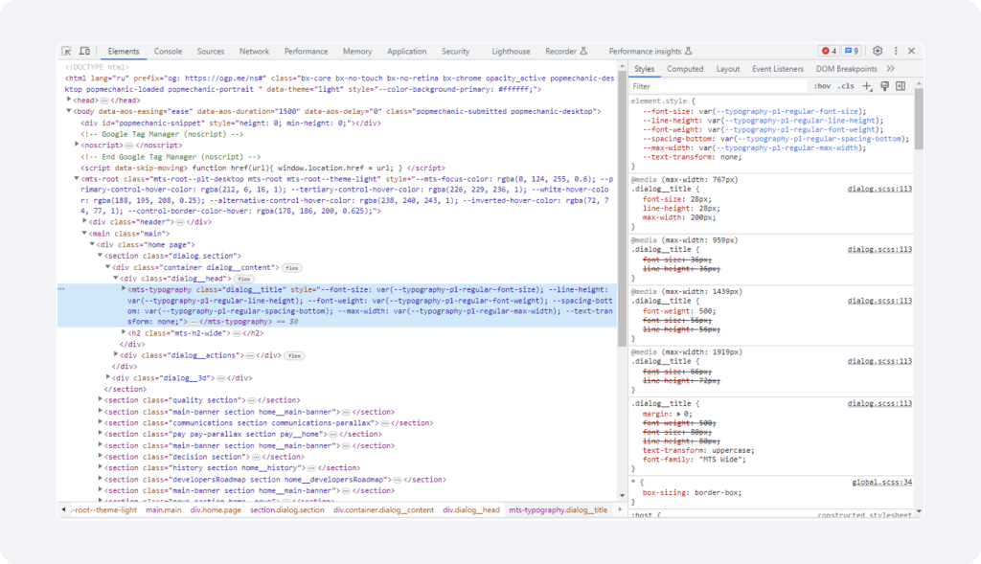Screen dimensions: 981x564
Task: Click the Styles Filter input field
Action: [719, 86]
